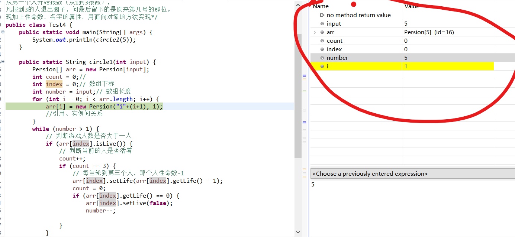Screen dimensions: 515x237
Task: Click the comment line starting '现加上性命数'
Action: coord(81,17)
